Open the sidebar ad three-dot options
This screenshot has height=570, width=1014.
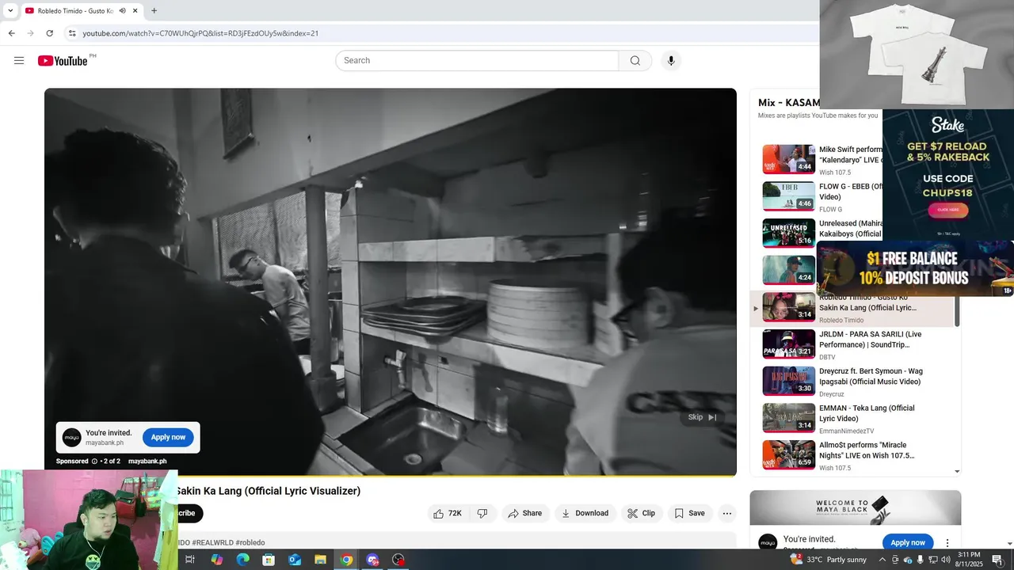(x=947, y=543)
